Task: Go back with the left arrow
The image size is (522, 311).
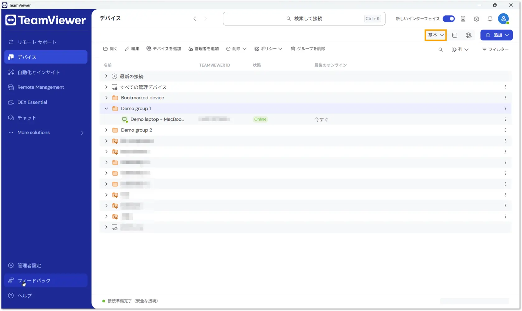Action: [x=195, y=19]
